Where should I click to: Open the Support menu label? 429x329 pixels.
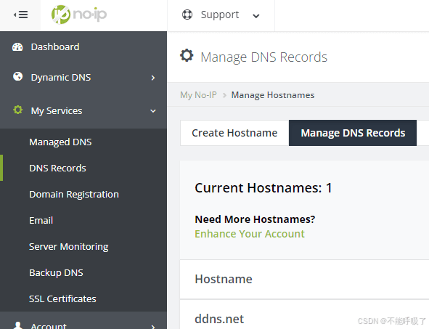point(220,15)
